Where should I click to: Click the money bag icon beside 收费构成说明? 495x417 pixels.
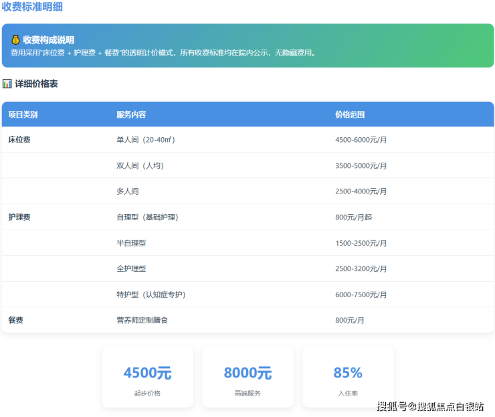[x=15, y=40]
